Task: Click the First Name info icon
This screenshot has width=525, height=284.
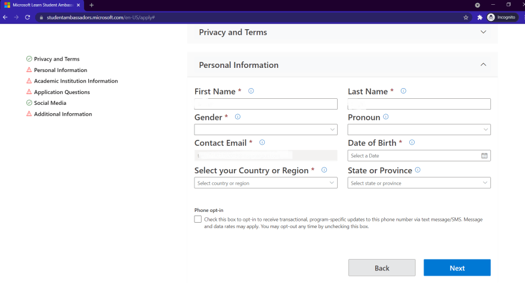Action: (251, 91)
